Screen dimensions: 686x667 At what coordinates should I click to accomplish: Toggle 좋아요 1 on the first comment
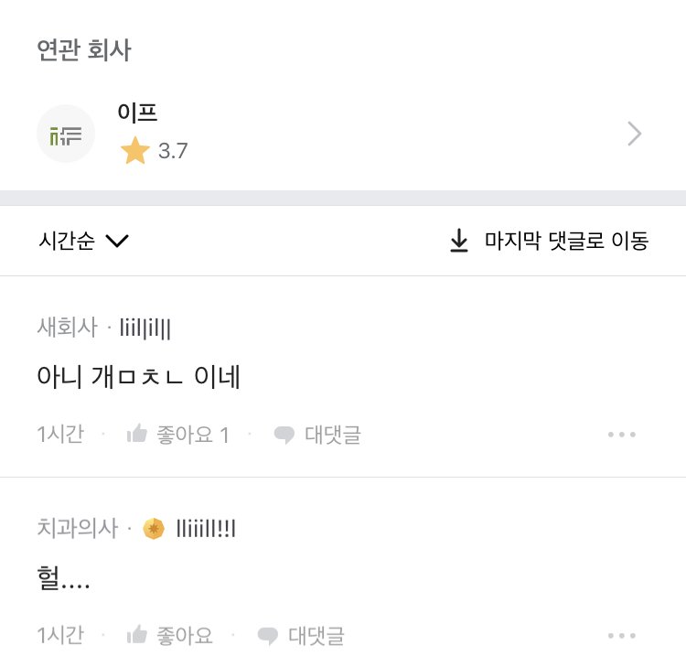tap(193, 435)
